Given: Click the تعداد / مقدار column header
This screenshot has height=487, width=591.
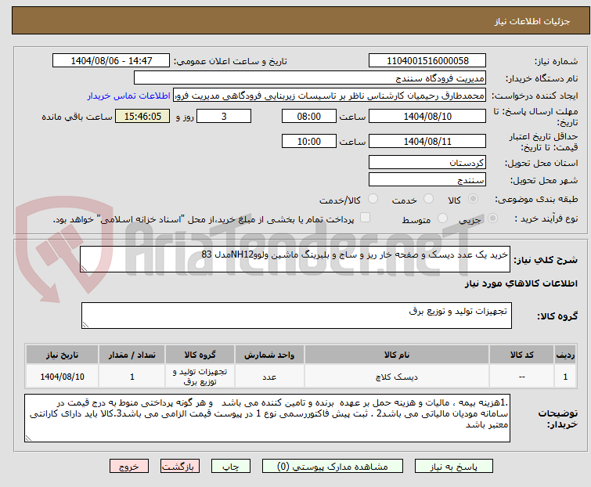Looking at the screenshot, I should pyautogui.click(x=132, y=355).
